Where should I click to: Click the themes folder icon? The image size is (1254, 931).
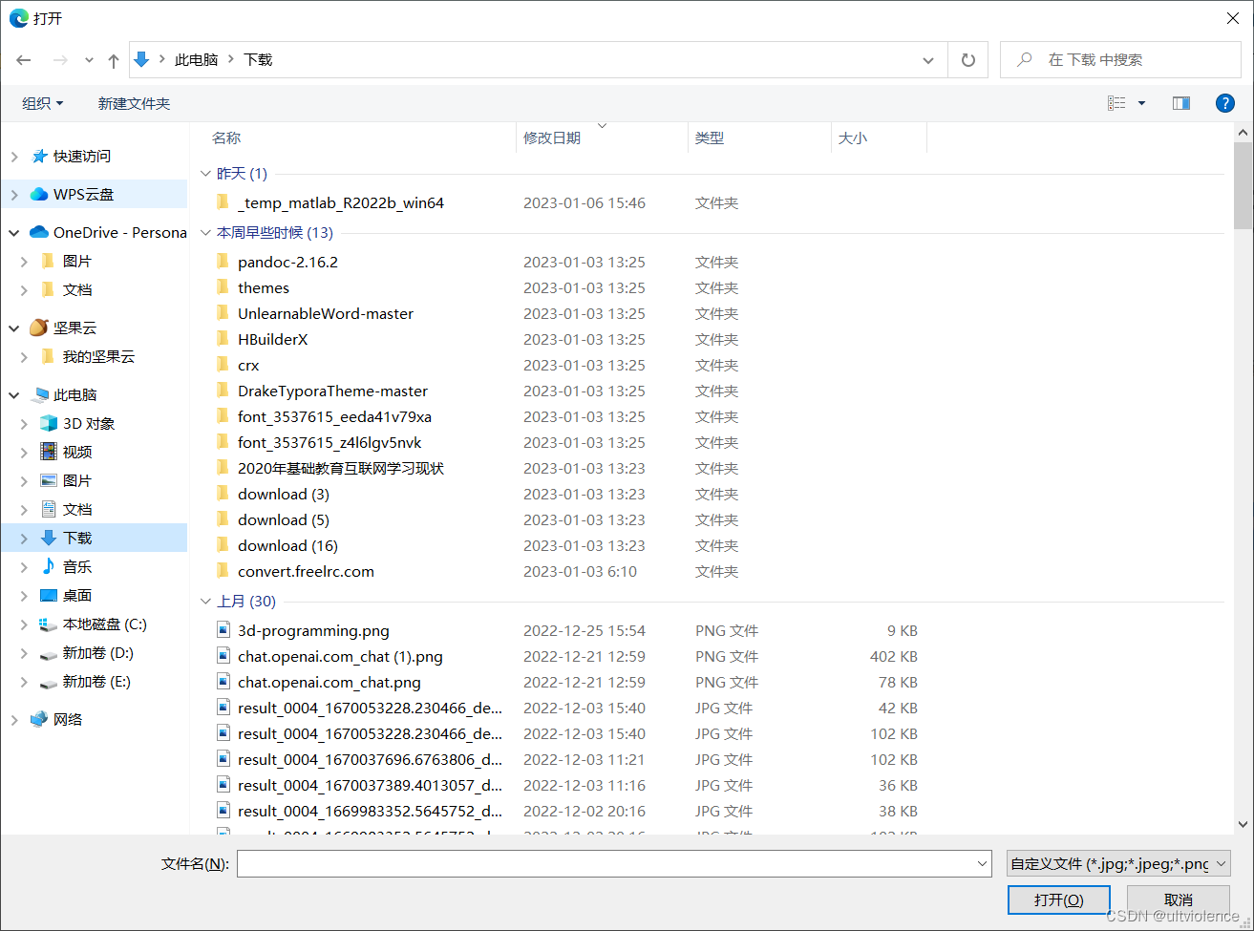point(223,287)
